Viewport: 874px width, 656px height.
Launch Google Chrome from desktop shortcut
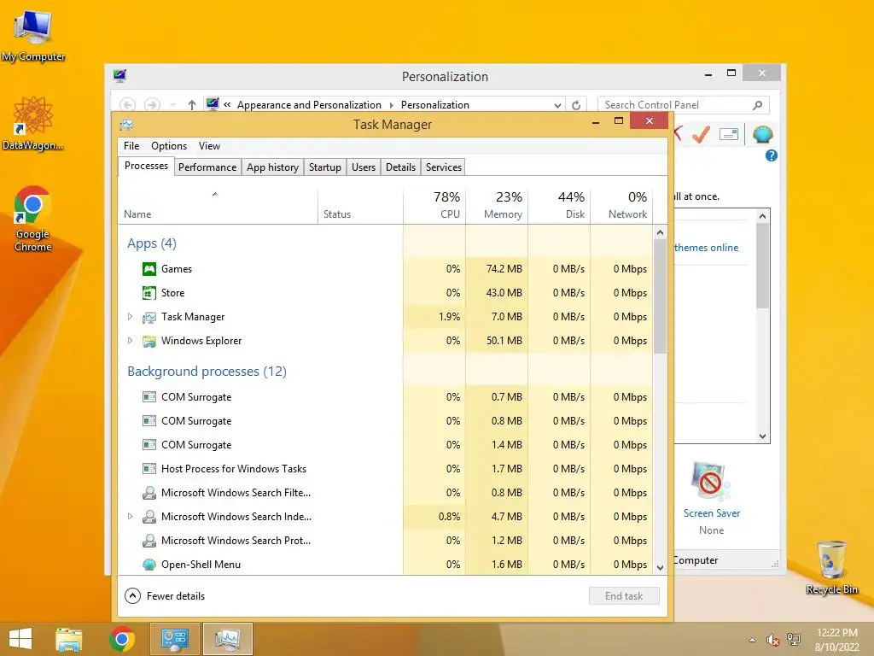point(33,218)
